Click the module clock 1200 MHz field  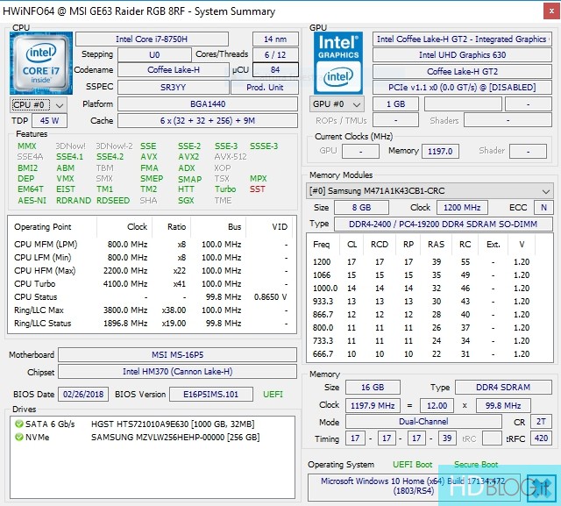point(462,208)
